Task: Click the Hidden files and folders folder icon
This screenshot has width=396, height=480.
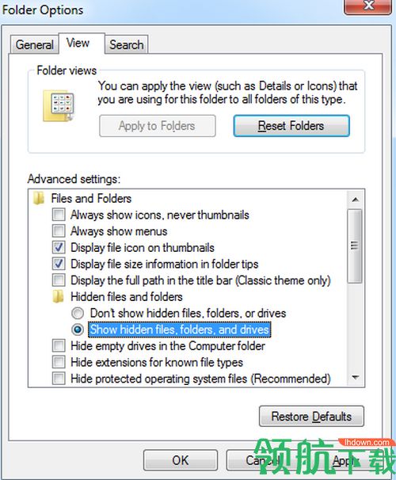Action: 58,296
